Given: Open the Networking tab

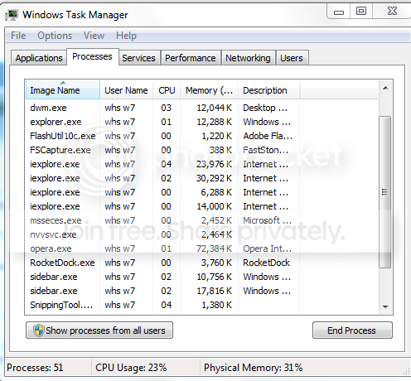Looking at the screenshot, I should coord(248,58).
